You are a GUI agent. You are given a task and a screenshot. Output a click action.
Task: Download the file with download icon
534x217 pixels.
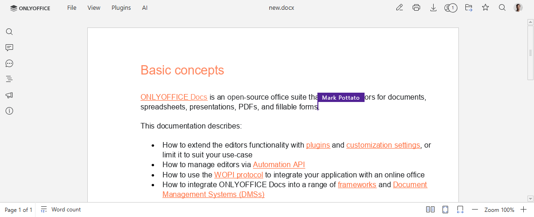pos(433,8)
